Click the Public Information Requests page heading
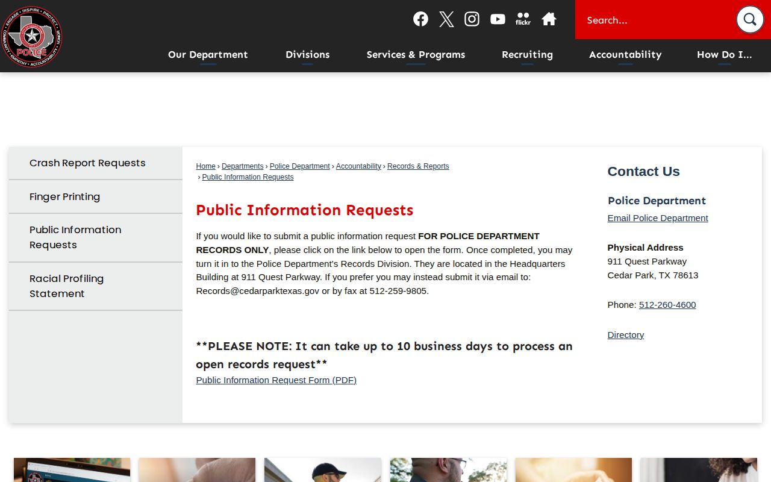 (305, 210)
